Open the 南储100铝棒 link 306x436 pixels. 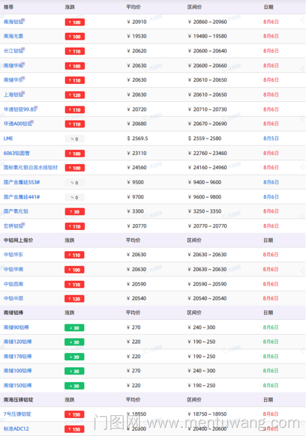(x=17, y=371)
